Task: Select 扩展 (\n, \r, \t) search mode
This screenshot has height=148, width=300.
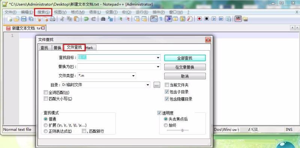Action: click(45, 125)
